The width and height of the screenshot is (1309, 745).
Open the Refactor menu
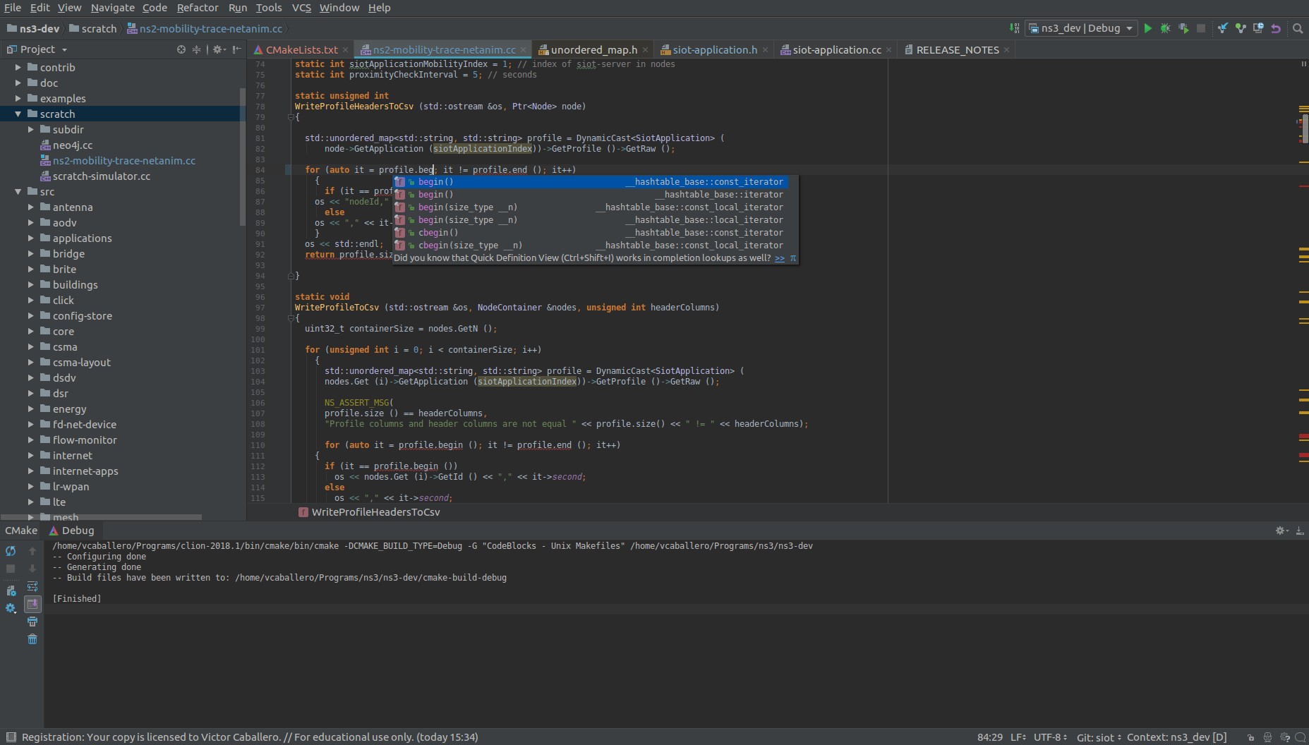click(198, 8)
